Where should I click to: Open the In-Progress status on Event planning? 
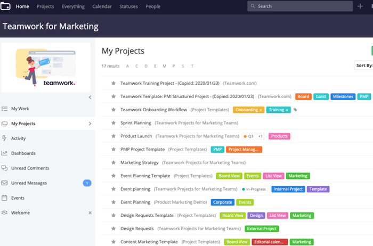point(254,189)
